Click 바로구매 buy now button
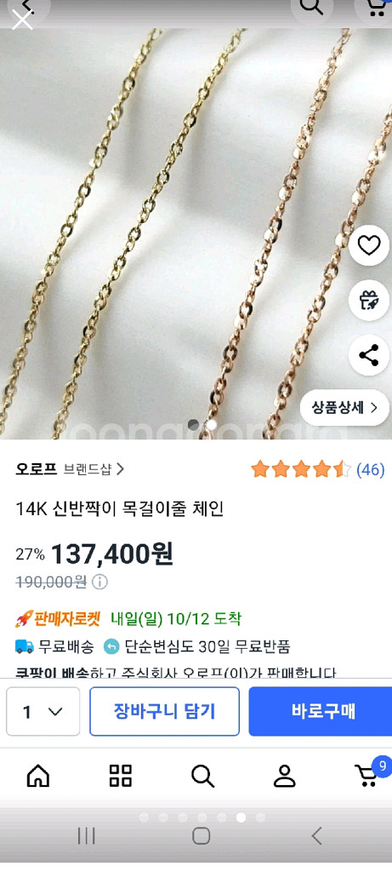This screenshot has height=872, width=392. tap(321, 711)
